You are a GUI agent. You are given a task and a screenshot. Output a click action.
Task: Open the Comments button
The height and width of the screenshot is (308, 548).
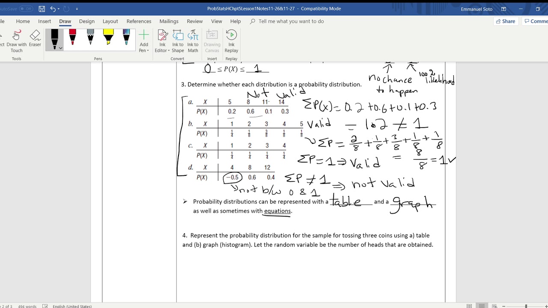pyautogui.click(x=535, y=21)
